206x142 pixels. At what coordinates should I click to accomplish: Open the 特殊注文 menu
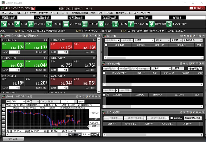43,13
